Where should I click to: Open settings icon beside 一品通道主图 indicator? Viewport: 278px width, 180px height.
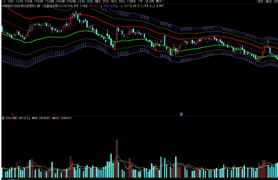point(38,6)
